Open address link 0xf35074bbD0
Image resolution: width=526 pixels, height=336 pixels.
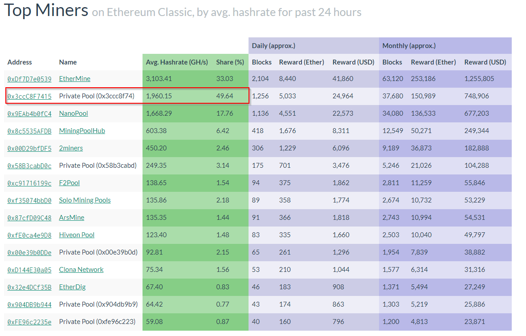29,201
